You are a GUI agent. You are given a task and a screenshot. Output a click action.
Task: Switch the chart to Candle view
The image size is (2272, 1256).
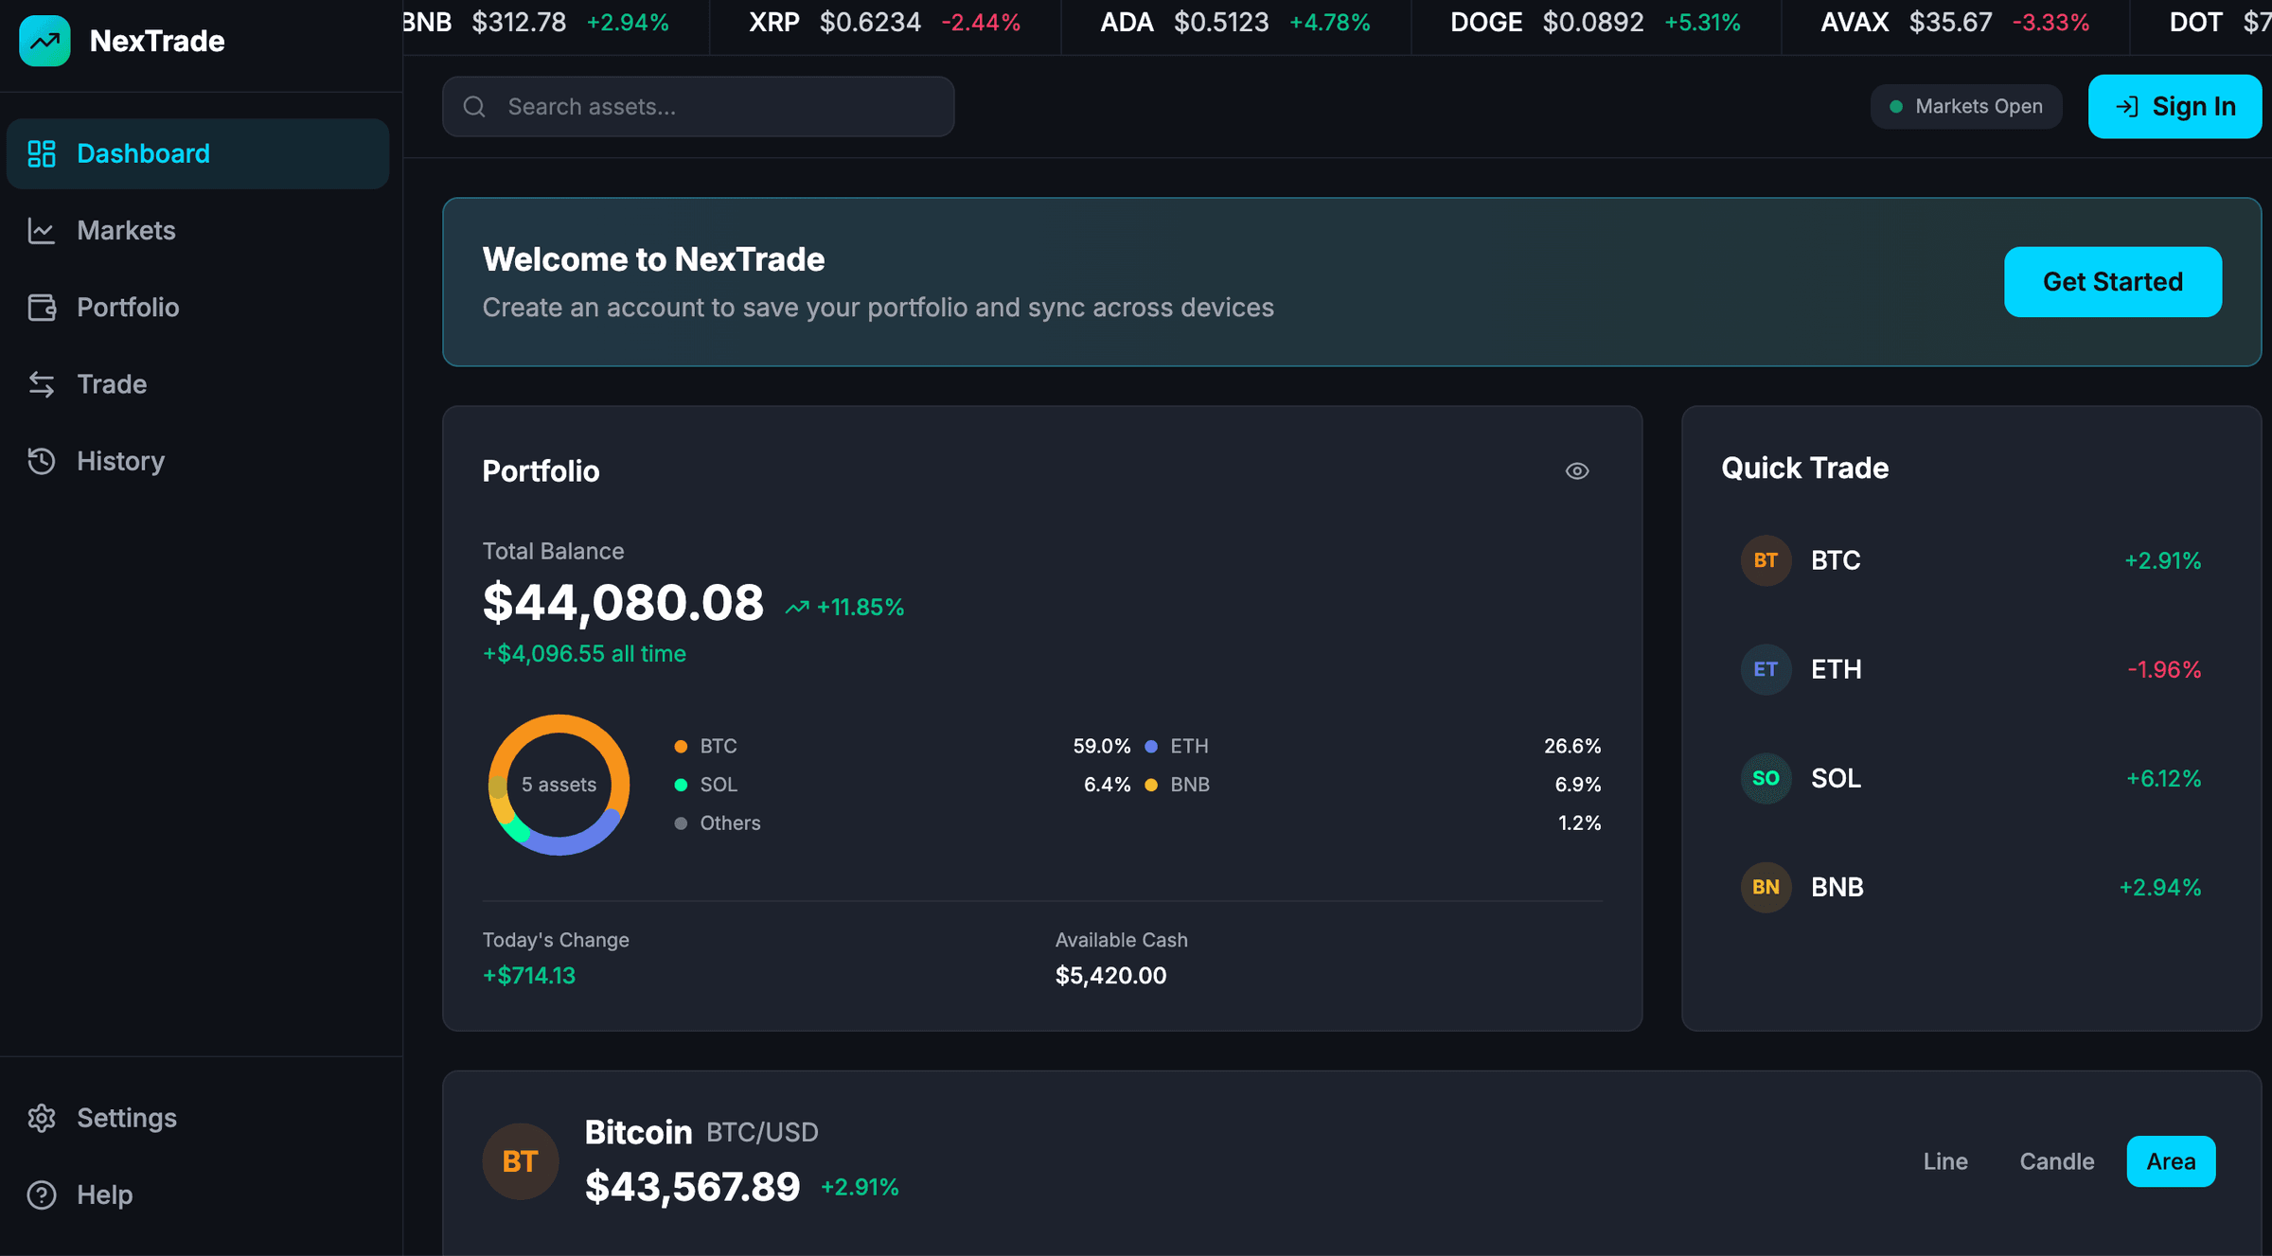click(2056, 1161)
